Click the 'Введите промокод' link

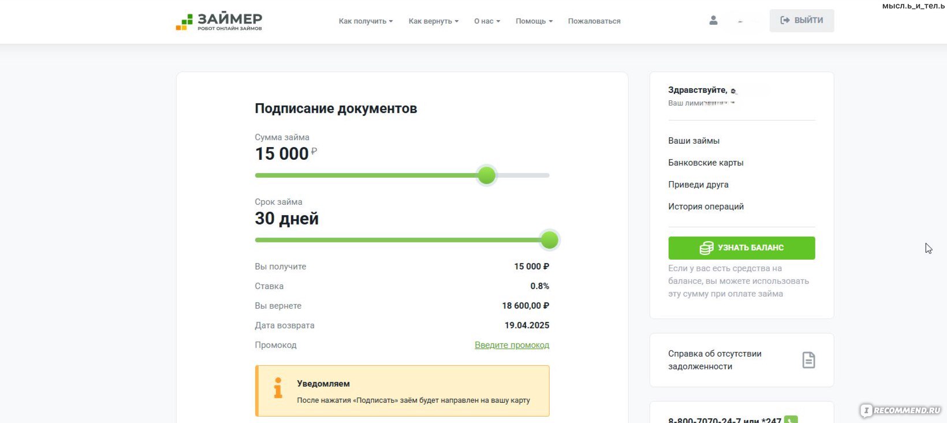[512, 345]
